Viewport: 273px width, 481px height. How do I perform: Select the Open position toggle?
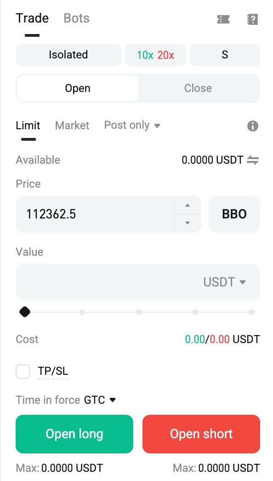pyautogui.click(x=78, y=88)
